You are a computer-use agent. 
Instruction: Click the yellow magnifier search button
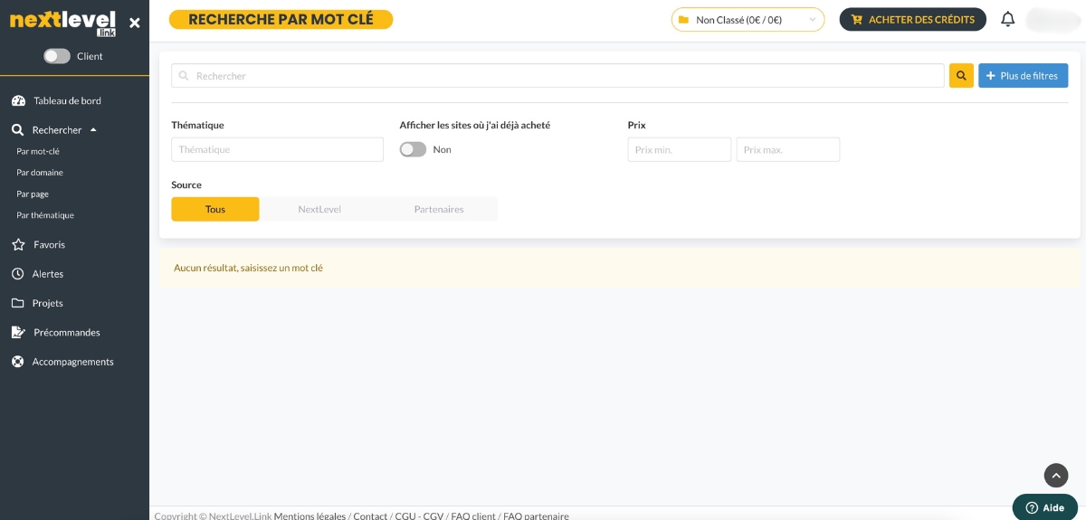point(961,76)
